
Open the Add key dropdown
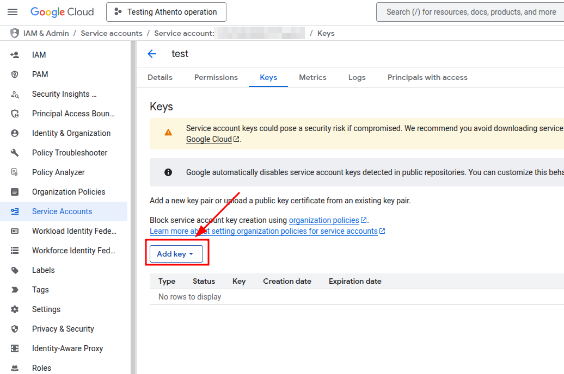click(x=176, y=254)
